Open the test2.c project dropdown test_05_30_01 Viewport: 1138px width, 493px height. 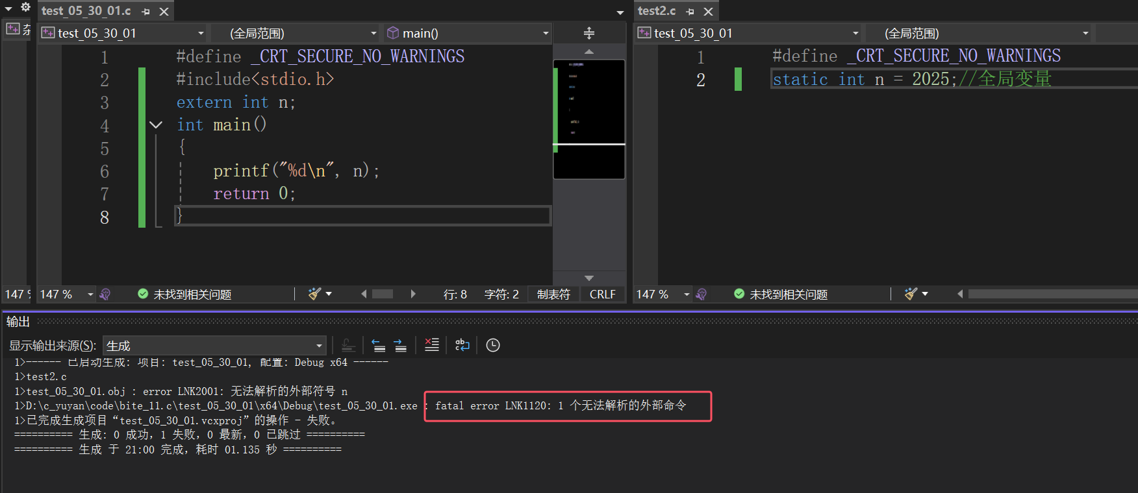(749, 33)
